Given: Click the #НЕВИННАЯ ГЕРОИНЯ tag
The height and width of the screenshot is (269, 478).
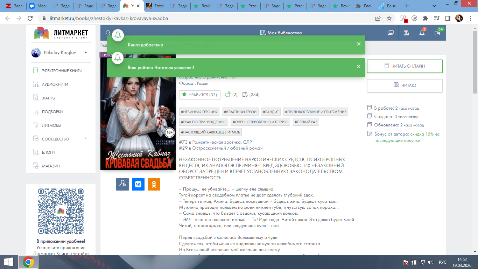Looking at the screenshot, I should pos(199,112).
